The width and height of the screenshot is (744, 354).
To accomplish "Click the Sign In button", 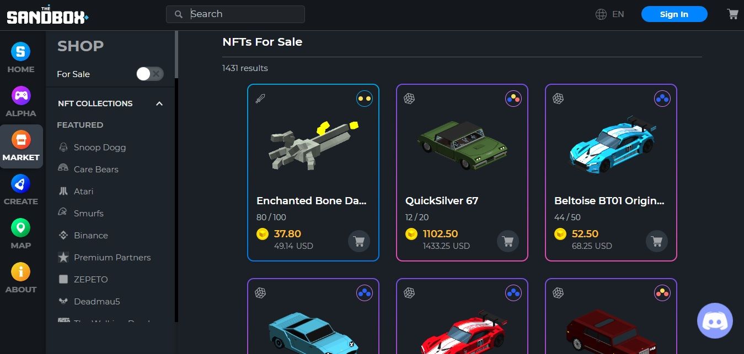I will coord(674,14).
